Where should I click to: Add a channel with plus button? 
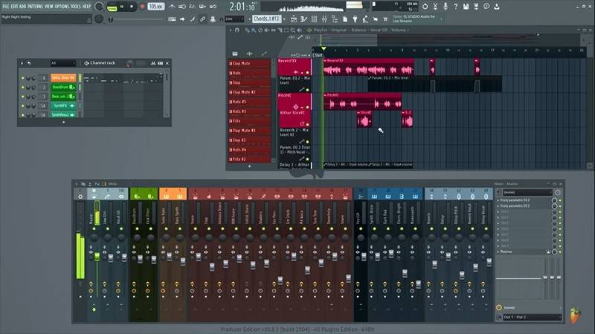pos(63,122)
